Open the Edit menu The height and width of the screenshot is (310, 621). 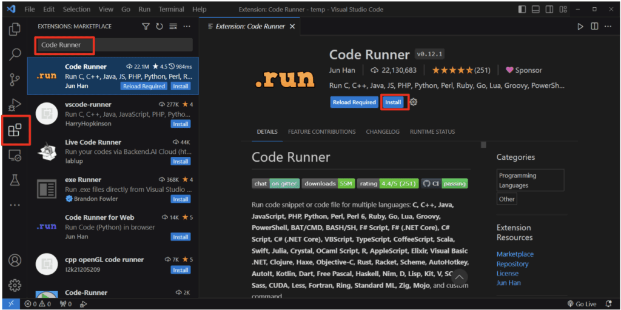[x=49, y=9]
